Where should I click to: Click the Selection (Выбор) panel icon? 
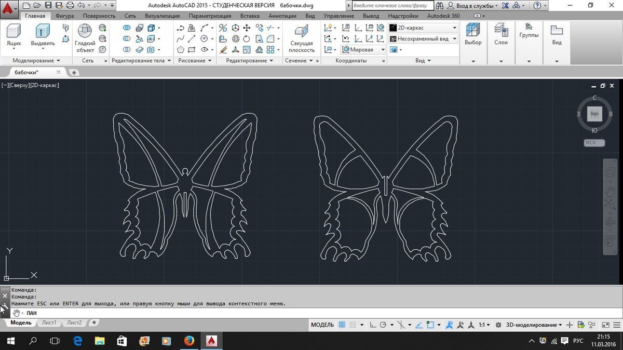(x=473, y=35)
